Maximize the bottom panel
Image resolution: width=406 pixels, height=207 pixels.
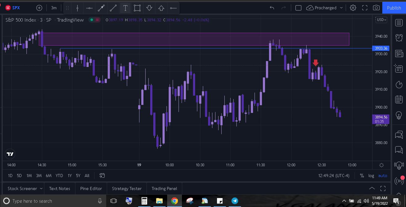[x=383, y=188]
